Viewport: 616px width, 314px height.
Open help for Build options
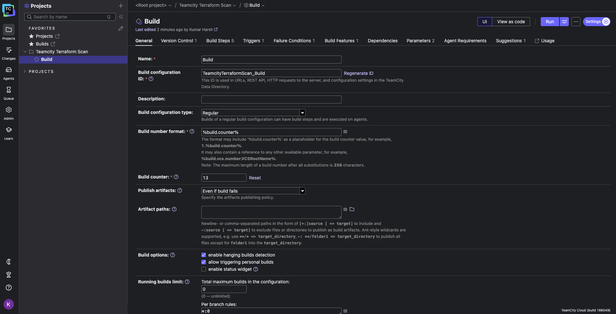coord(173,255)
